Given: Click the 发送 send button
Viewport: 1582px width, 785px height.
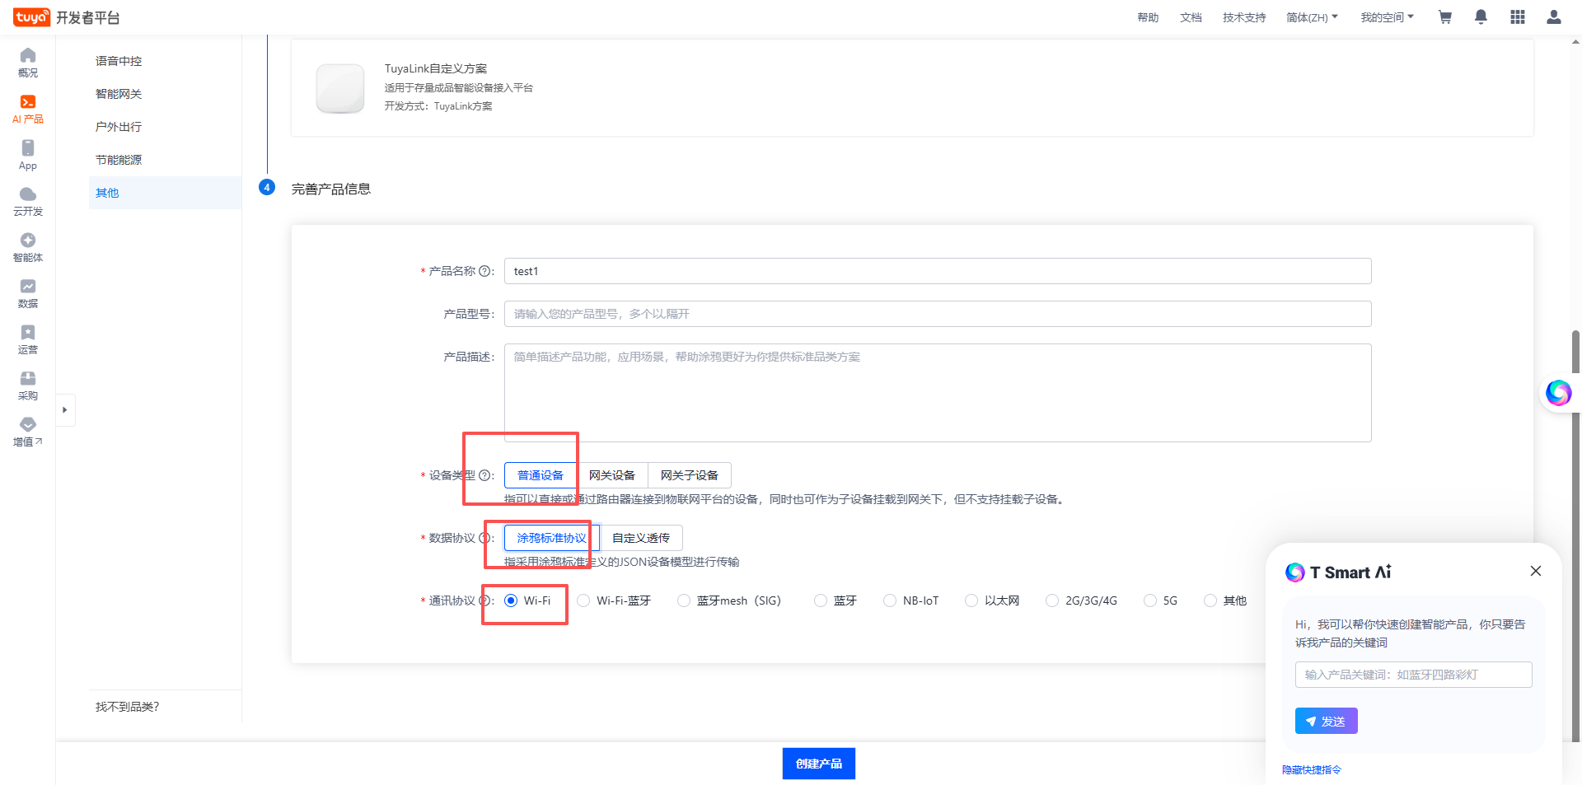Looking at the screenshot, I should pos(1326,721).
